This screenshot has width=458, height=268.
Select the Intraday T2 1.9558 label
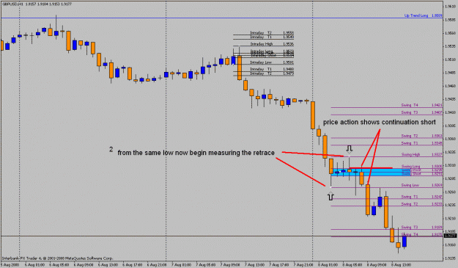pyautogui.click(x=272, y=33)
